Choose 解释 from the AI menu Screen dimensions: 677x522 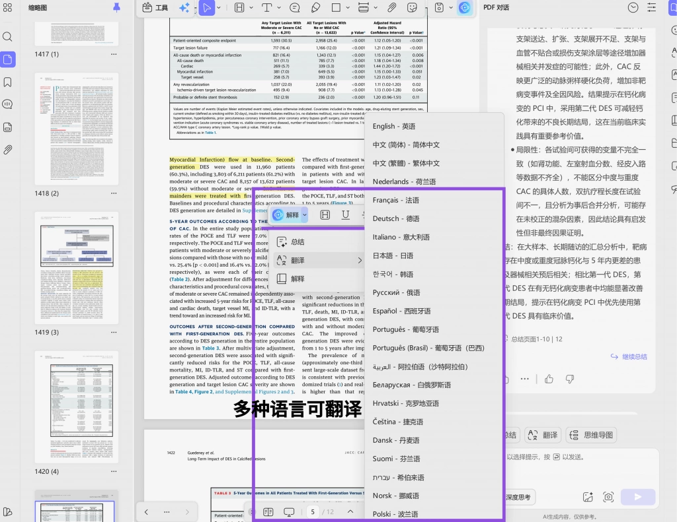(x=318, y=279)
